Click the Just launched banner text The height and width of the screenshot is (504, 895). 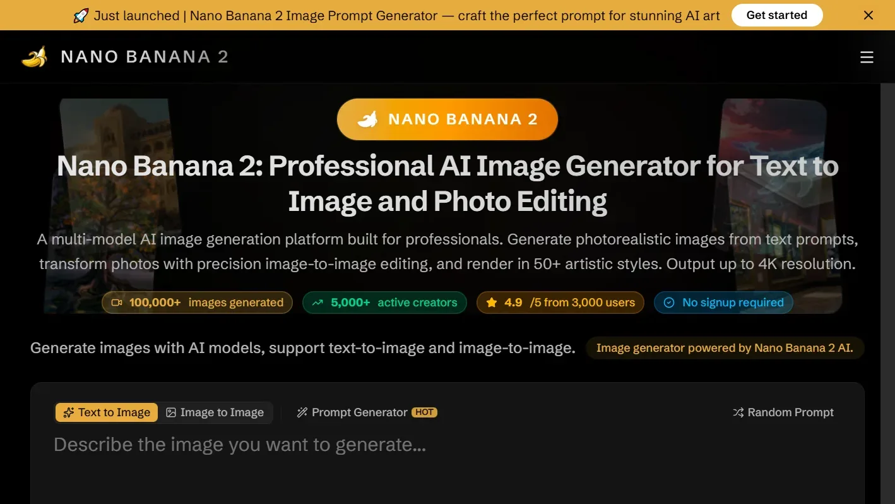(x=407, y=15)
